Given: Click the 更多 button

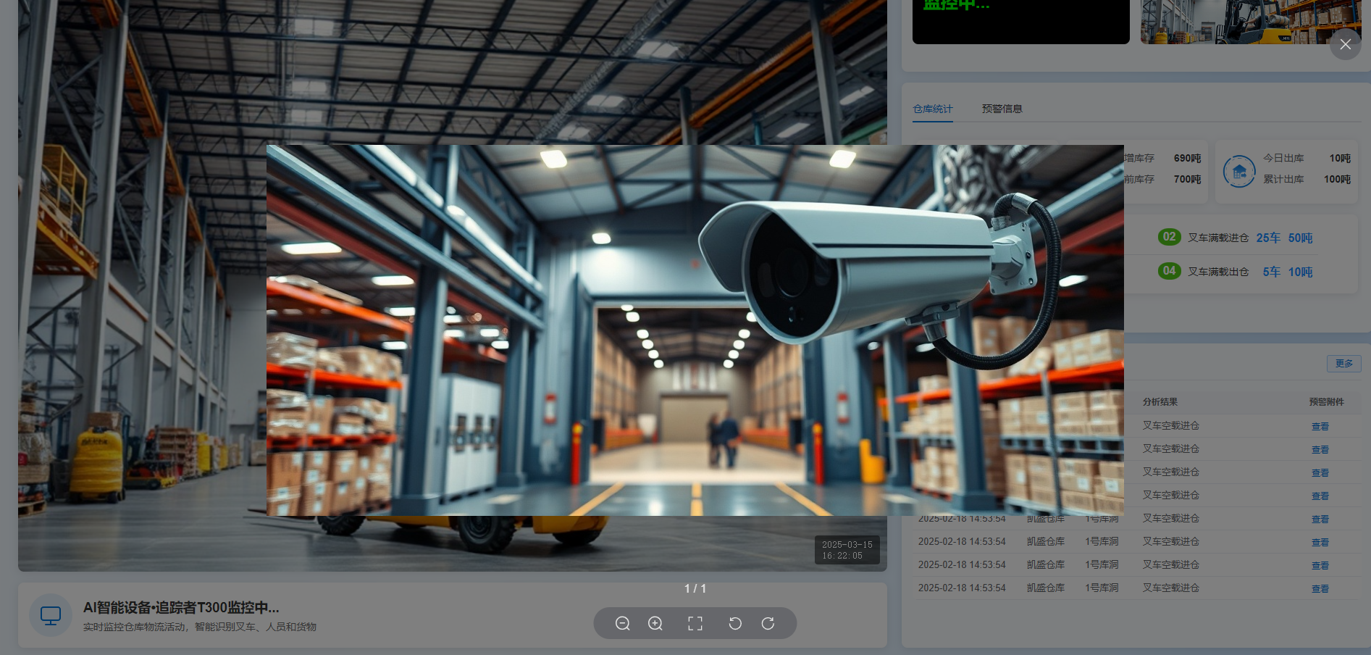Looking at the screenshot, I should [1344, 364].
